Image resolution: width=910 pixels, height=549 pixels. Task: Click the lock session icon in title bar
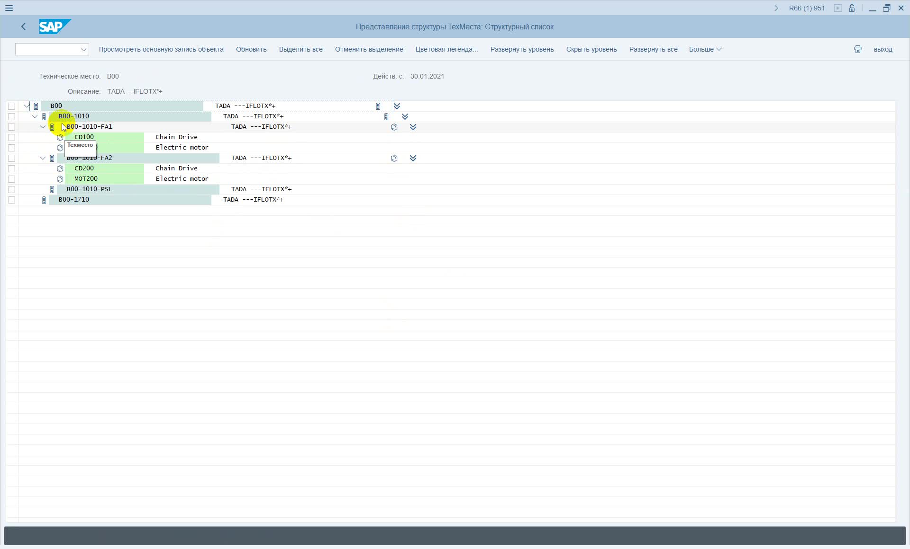tap(852, 8)
